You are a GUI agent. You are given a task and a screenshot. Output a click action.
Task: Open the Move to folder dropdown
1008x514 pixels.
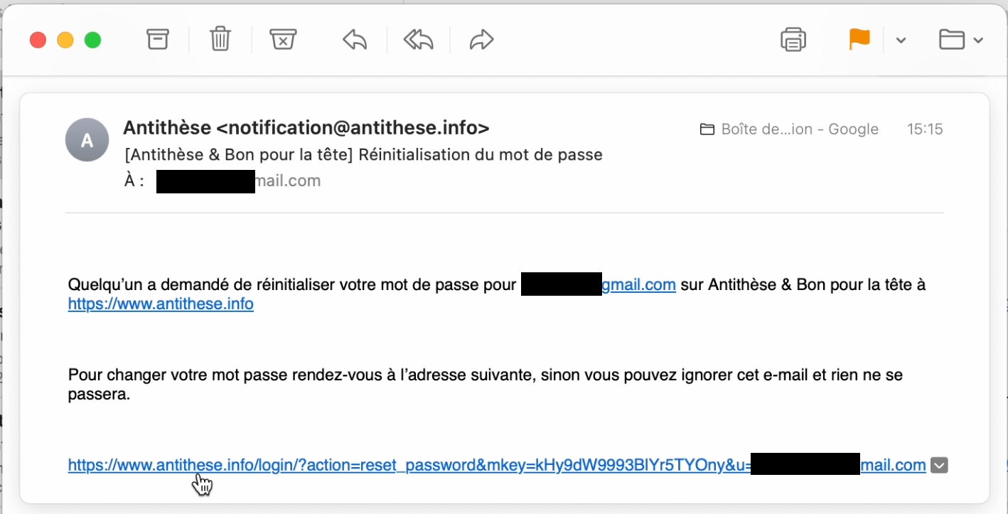click(x=960, y=40)
